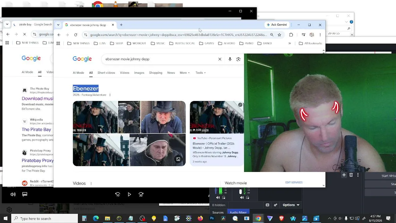Screen dimensions: 396x223
Task: Open the NEW THINGS bookmark folder in front window
Action: pyautogui.click(x=79, y=43)
